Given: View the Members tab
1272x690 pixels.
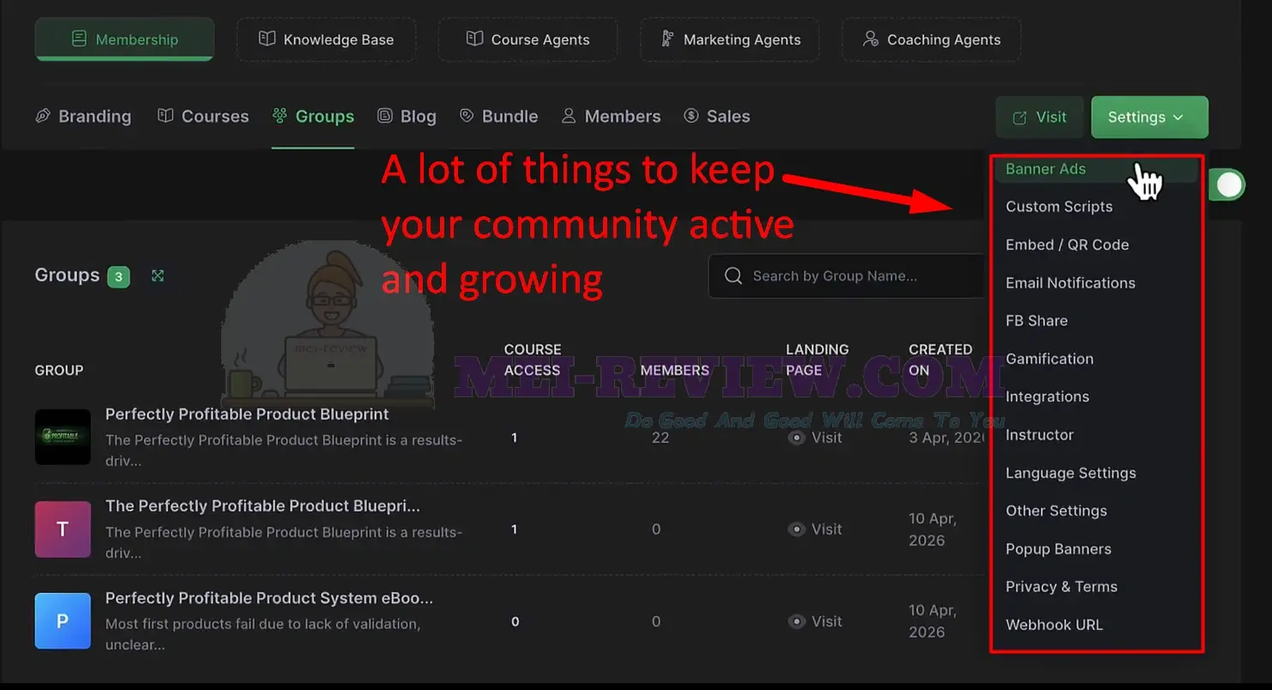Looking at the screenshot, I should (611, 116).
